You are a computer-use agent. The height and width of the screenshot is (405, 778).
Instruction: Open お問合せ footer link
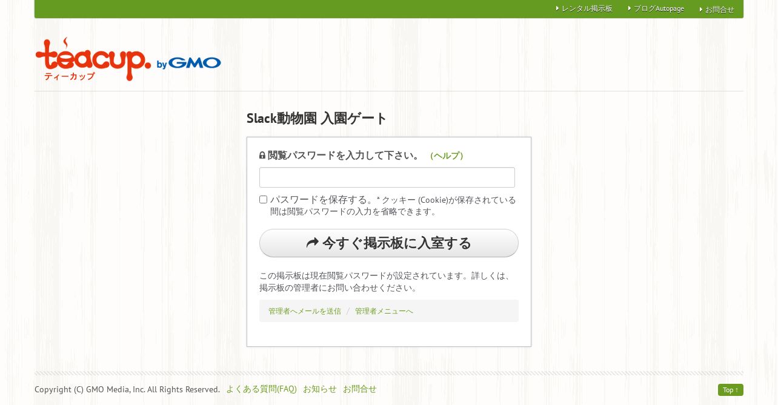coord(360,389)
